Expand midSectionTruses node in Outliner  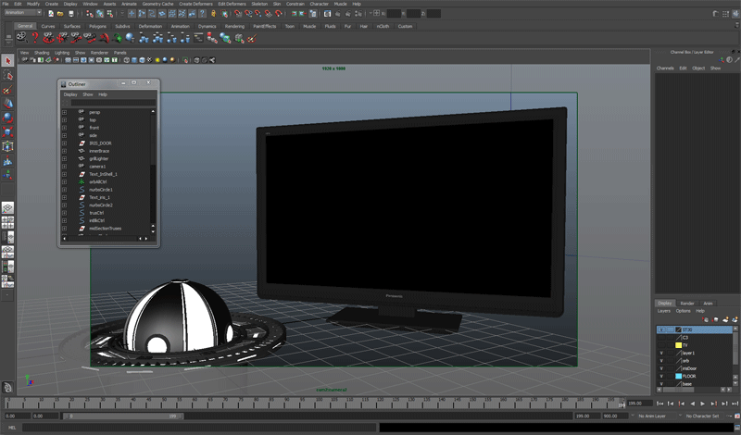[x=64, y=229]
